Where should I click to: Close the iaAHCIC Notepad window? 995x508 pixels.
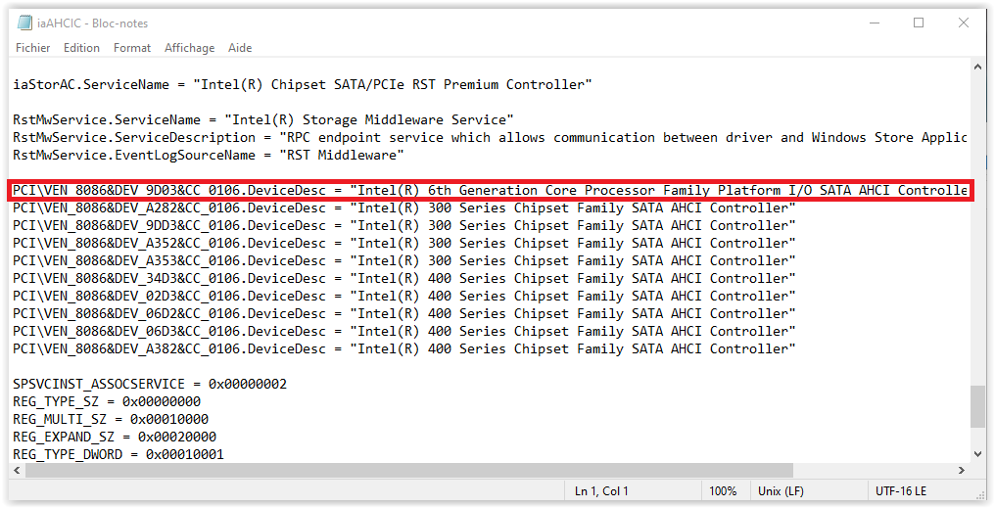(964, 23)
